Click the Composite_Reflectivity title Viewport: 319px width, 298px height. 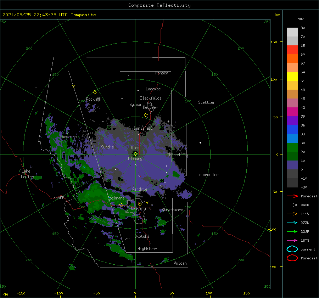159,5
